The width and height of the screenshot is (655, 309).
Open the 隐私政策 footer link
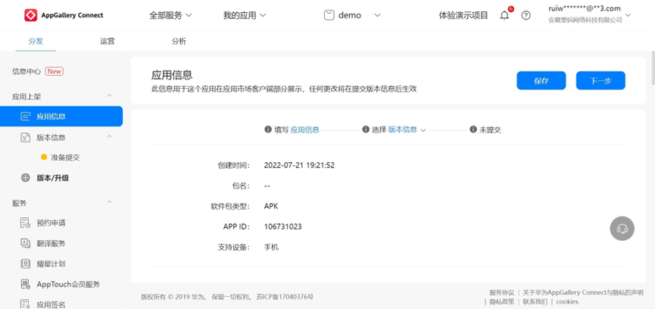coord(502,301)
